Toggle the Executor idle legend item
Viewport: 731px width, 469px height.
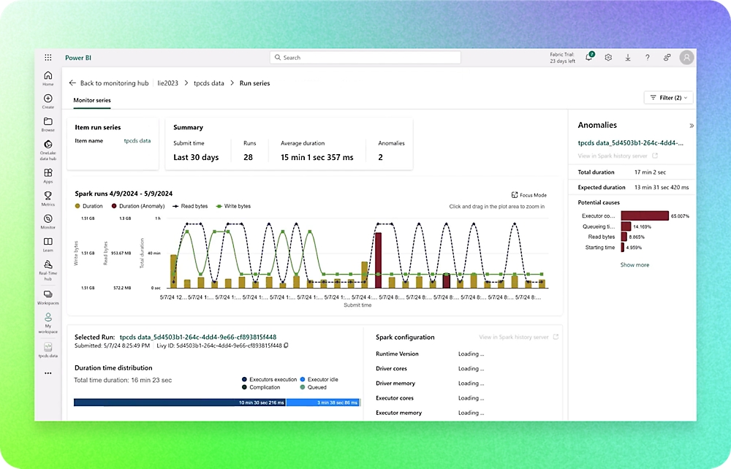(319, 380)
